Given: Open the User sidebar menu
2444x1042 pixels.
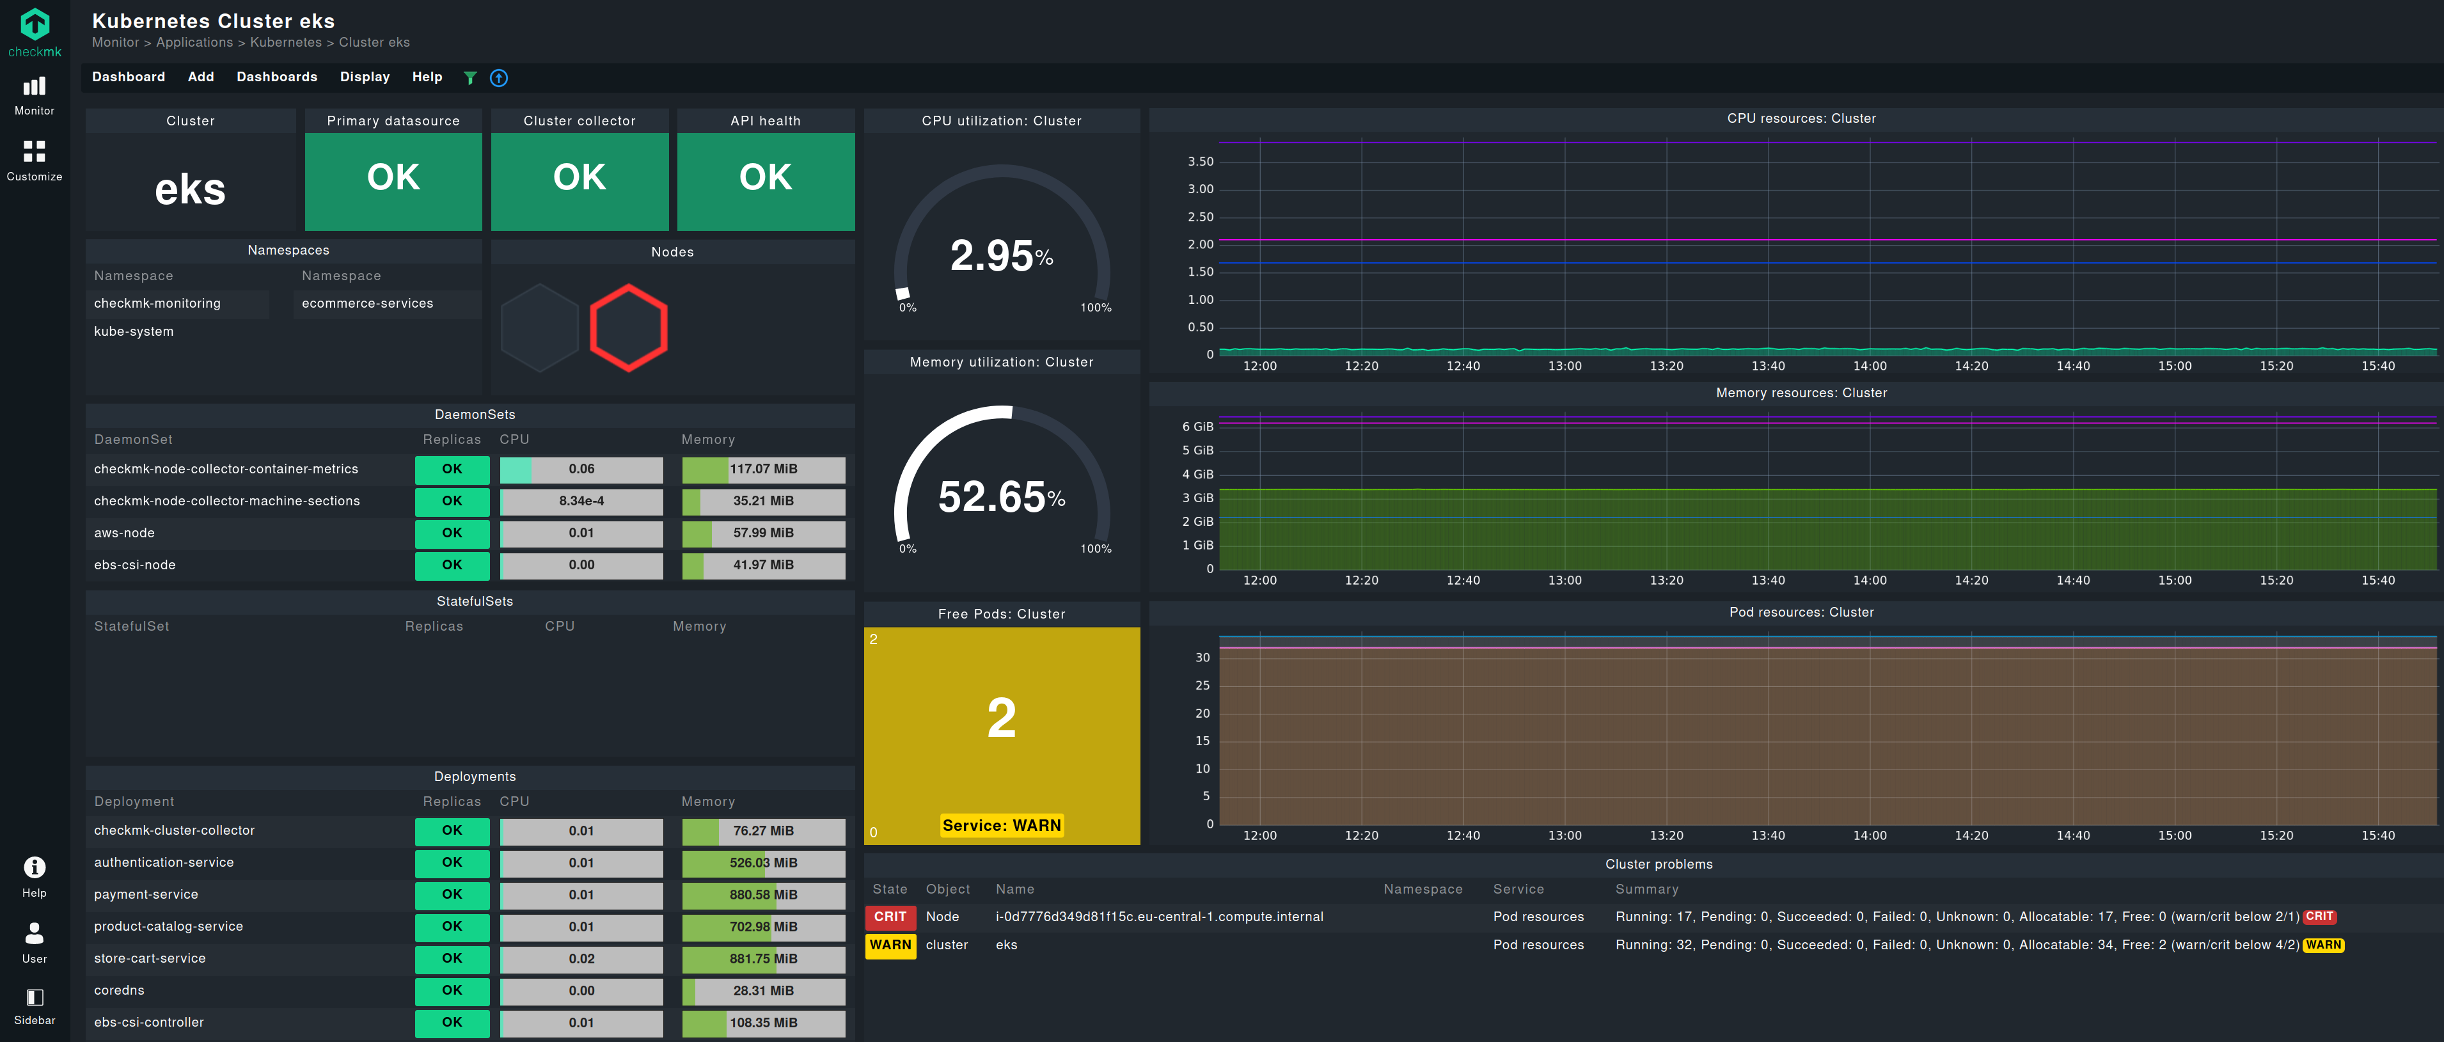Looking at the screenshot, I should tap(34, 942).
